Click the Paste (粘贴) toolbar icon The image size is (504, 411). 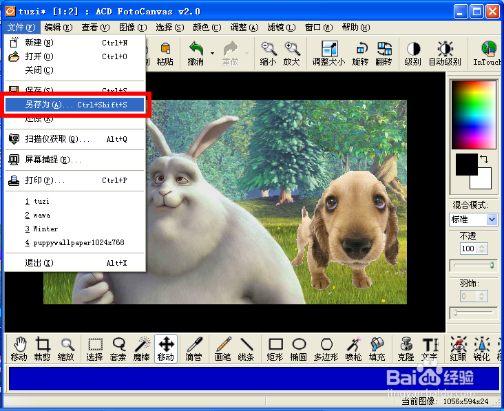click(x=165, y=54)
